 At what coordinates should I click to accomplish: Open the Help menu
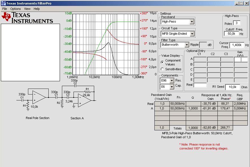[37, 9]
